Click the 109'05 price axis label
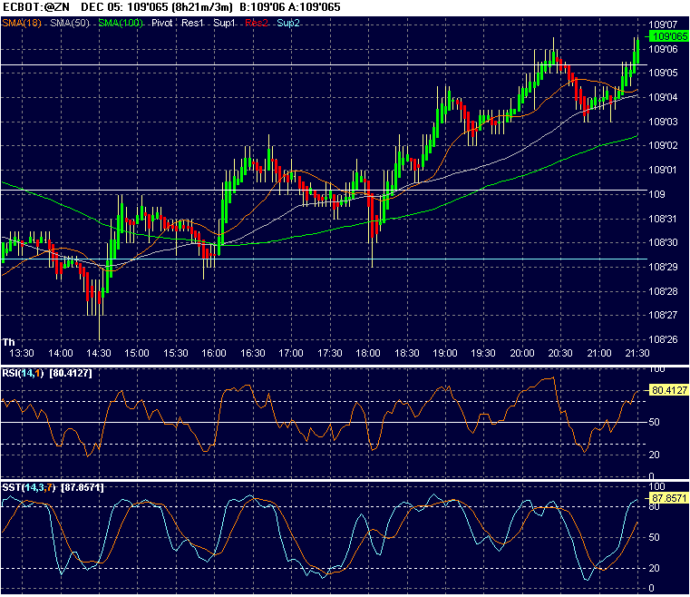Screen dimensions: 690x597 pos(663,73)
